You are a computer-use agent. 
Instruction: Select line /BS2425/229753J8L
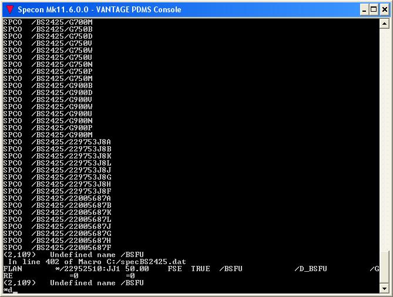pos(57,163)
